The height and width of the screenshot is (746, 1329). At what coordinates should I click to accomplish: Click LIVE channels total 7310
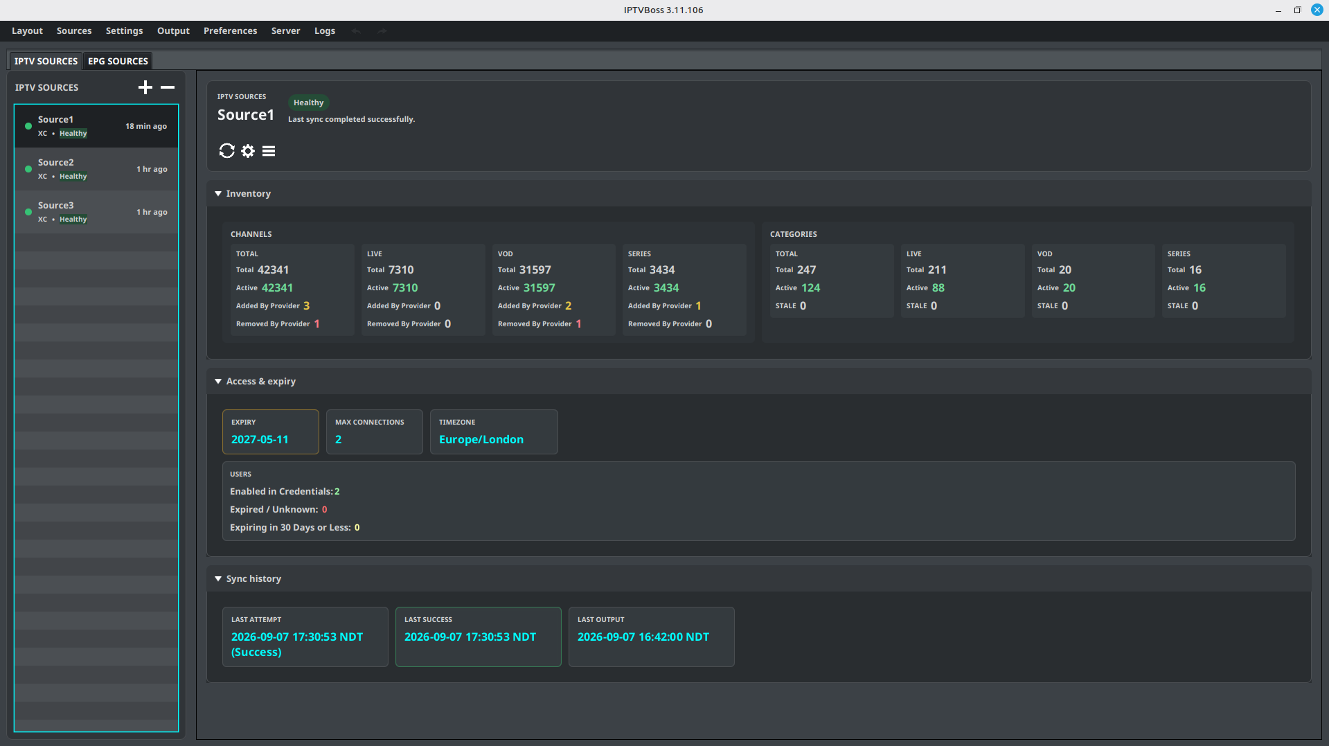pyautogui.click(x=401, y=269)
